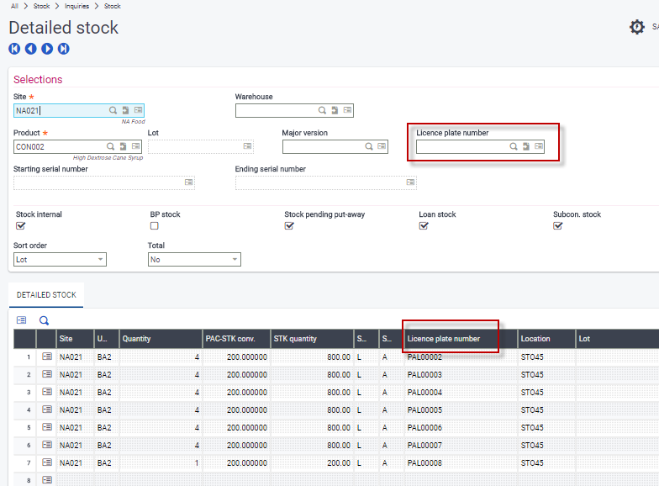Click the Quantity column header

(161, 339)
